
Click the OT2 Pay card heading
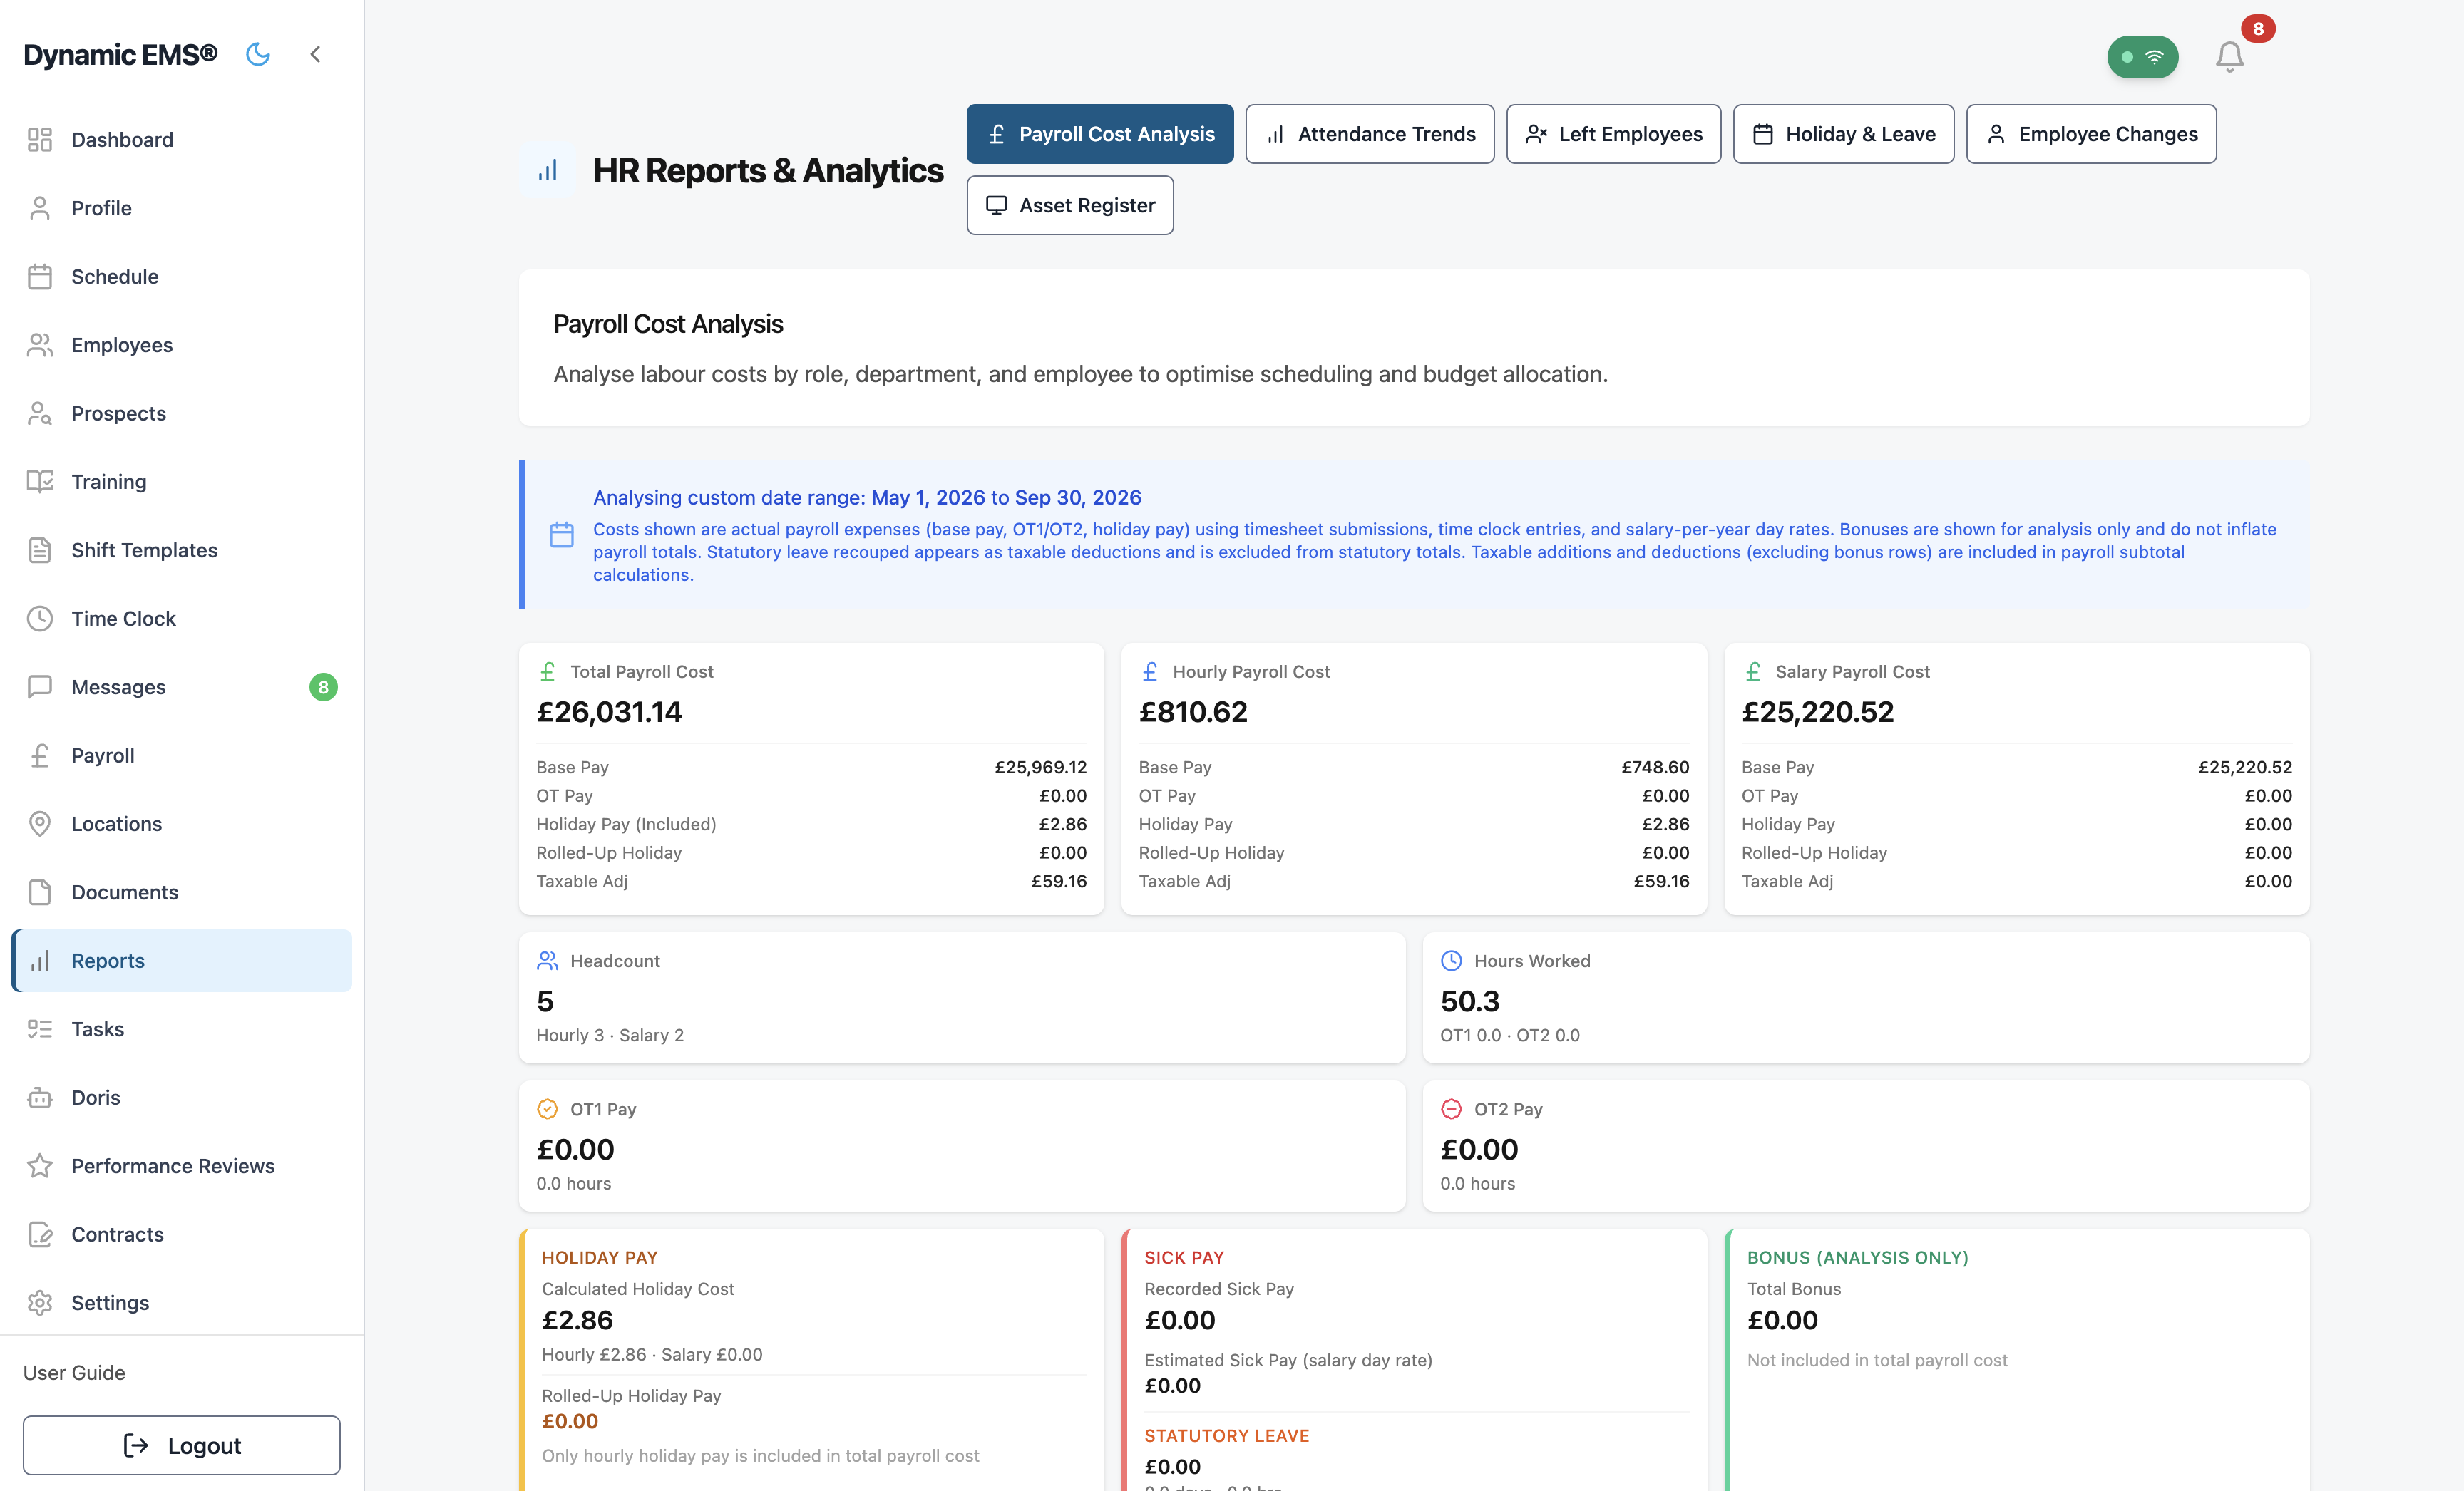[x=1508, y=1109]
